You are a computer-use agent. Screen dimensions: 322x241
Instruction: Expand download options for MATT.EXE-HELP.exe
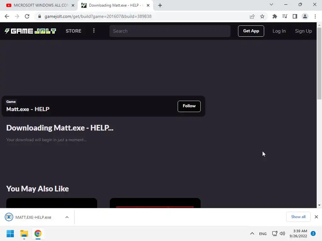click(x=67, y=217)
